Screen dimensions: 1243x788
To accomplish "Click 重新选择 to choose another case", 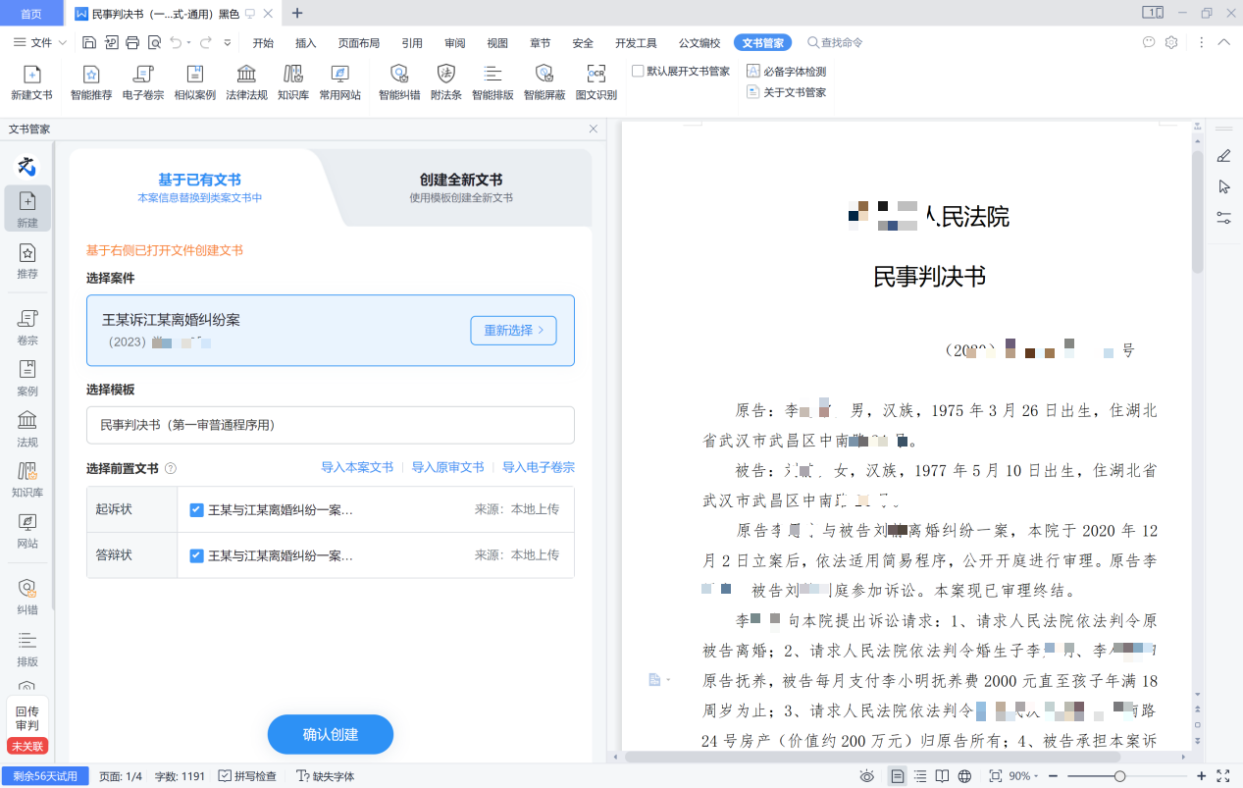I will point(513,331).
